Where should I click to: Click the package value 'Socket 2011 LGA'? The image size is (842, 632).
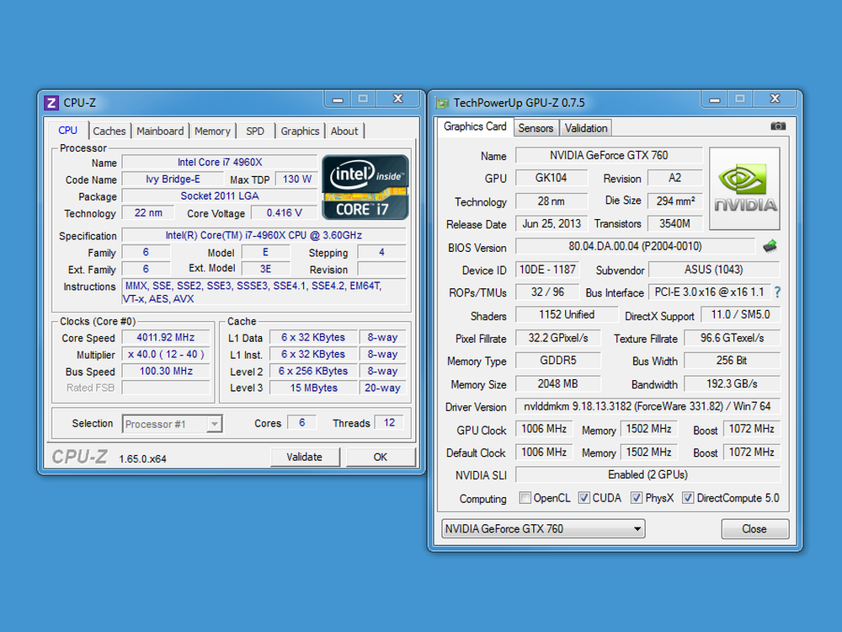220,196
